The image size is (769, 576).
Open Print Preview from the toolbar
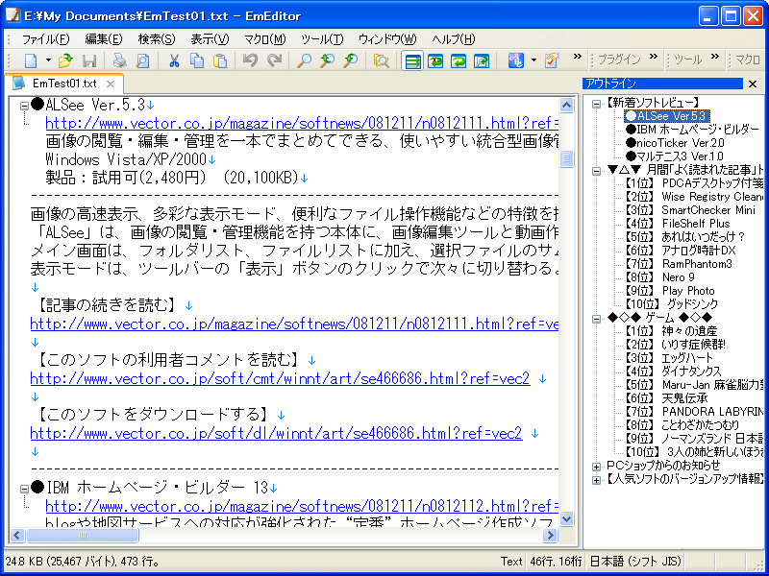pyautogui.click(x=142, y=60)
